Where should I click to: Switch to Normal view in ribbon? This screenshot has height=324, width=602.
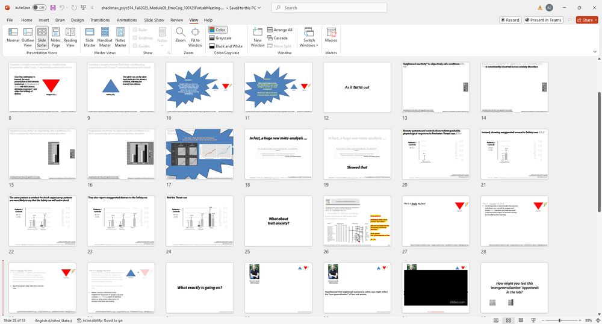pos(13,37)
